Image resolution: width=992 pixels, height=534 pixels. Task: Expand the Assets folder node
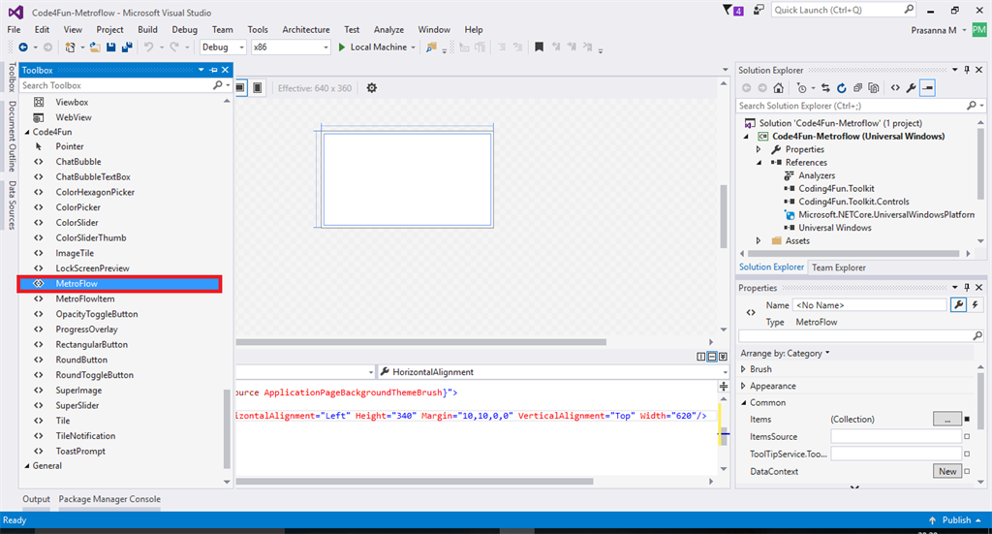[x=759, y=240]
